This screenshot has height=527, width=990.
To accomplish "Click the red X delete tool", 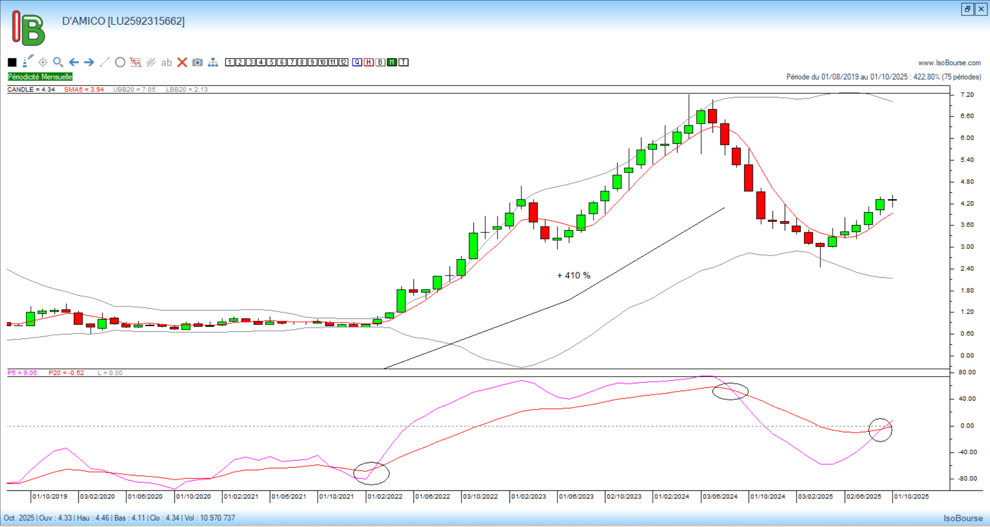I will point(182,62).
